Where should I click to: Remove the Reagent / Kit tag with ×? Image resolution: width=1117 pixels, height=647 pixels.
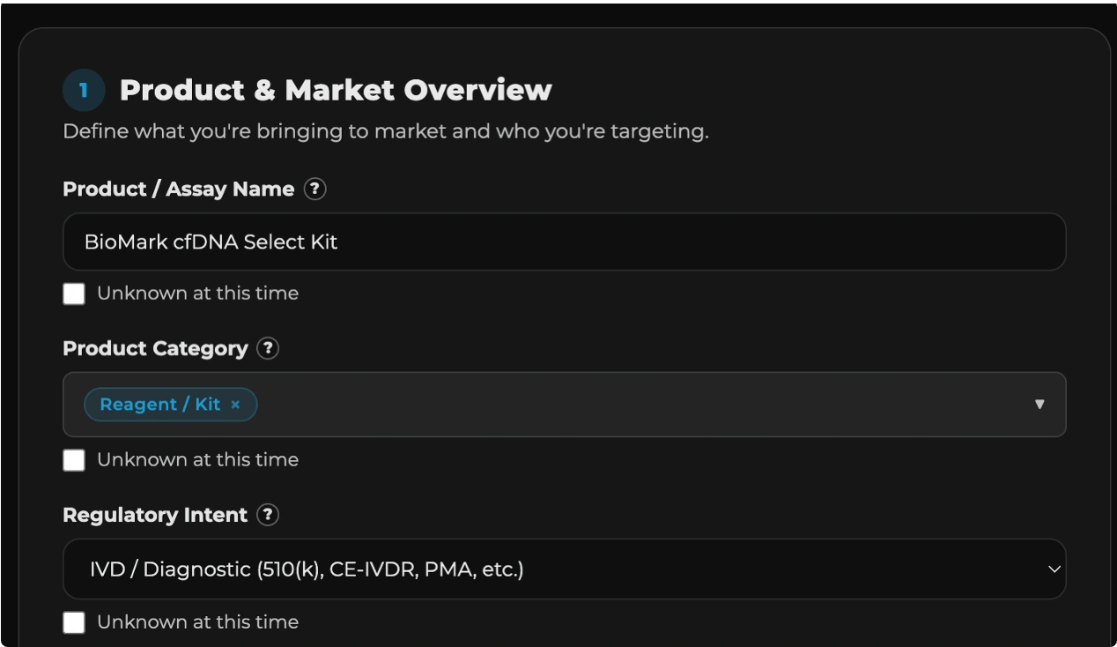tap(235, 405)
